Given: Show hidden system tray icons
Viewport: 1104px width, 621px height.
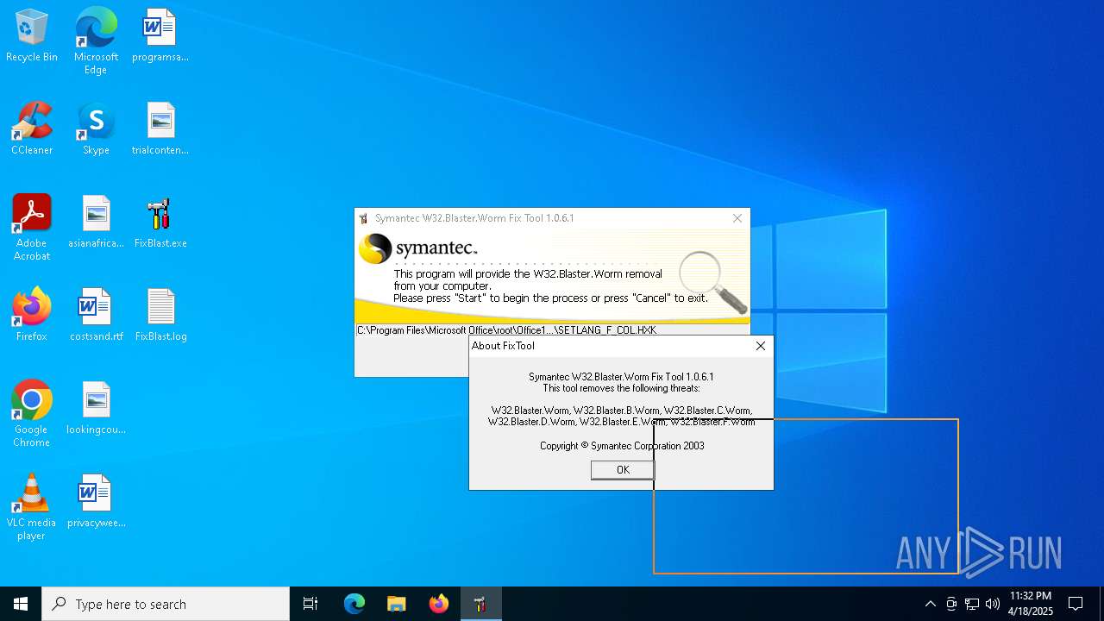Looking at the screenshot, I should tap(930, 604).
